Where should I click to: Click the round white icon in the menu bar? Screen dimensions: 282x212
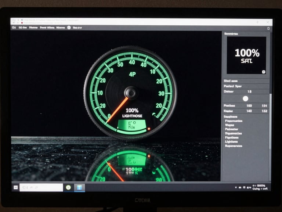[x=69, y=28]
